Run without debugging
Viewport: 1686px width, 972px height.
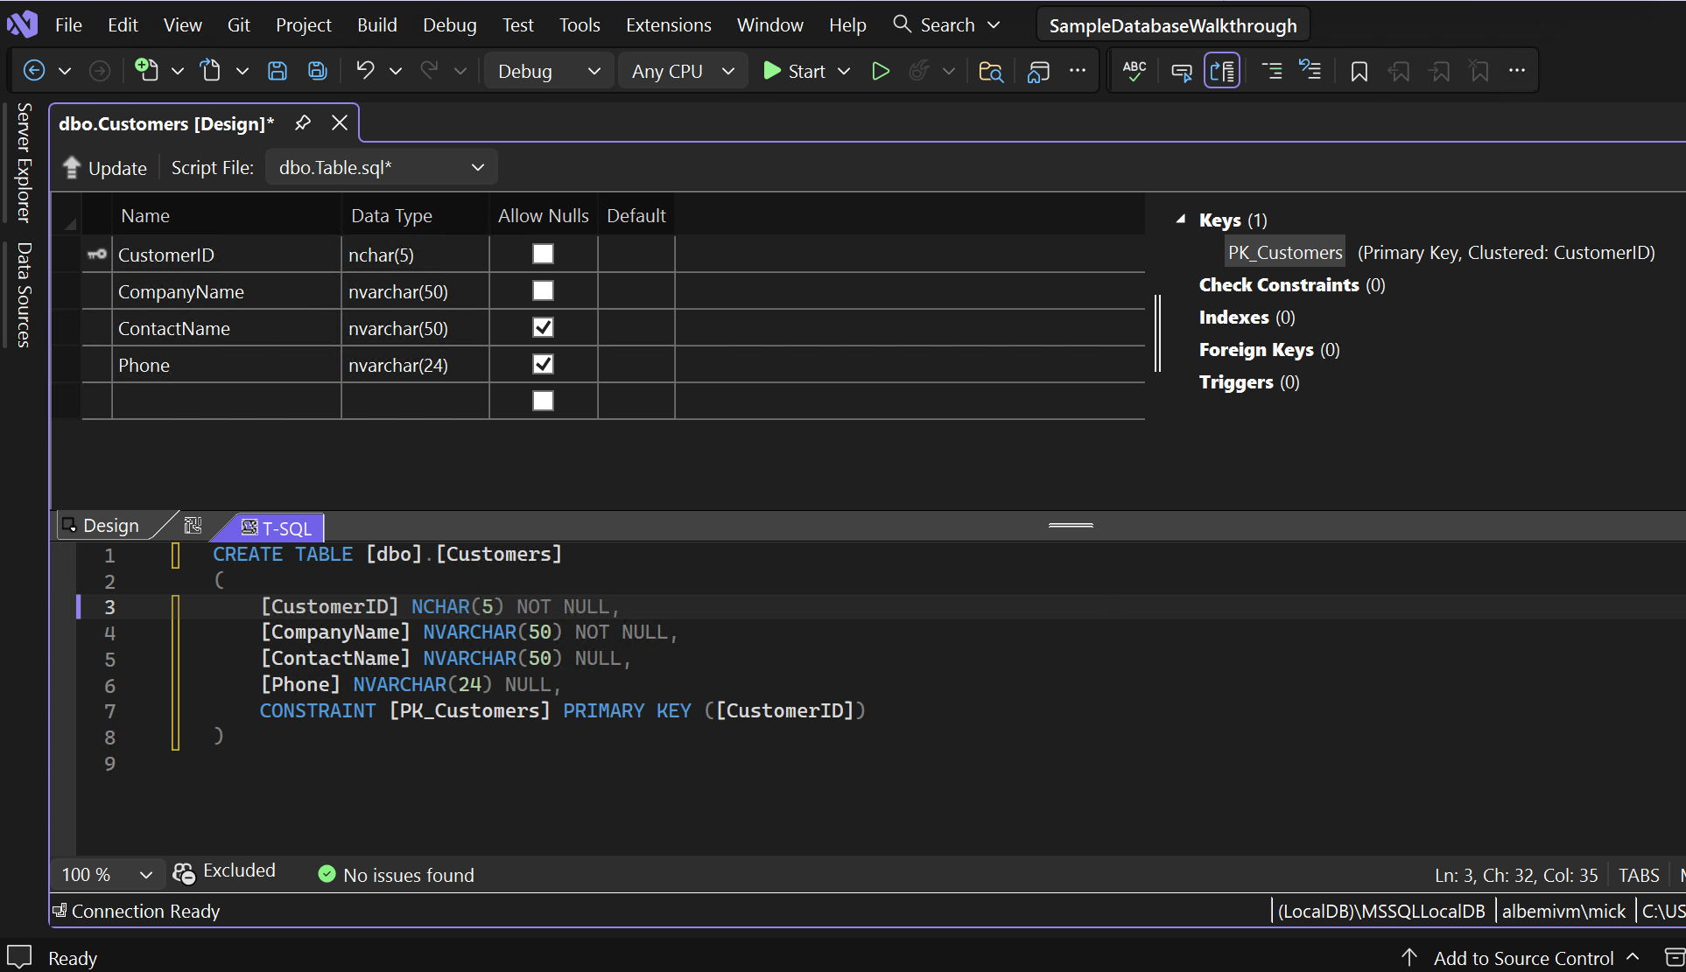881,71
